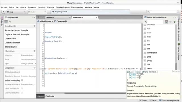The width and height of the screenshot is (182, 102).
Task: Collapse the Construcción section
Action: pyautogui.click(x=34, y=26)
